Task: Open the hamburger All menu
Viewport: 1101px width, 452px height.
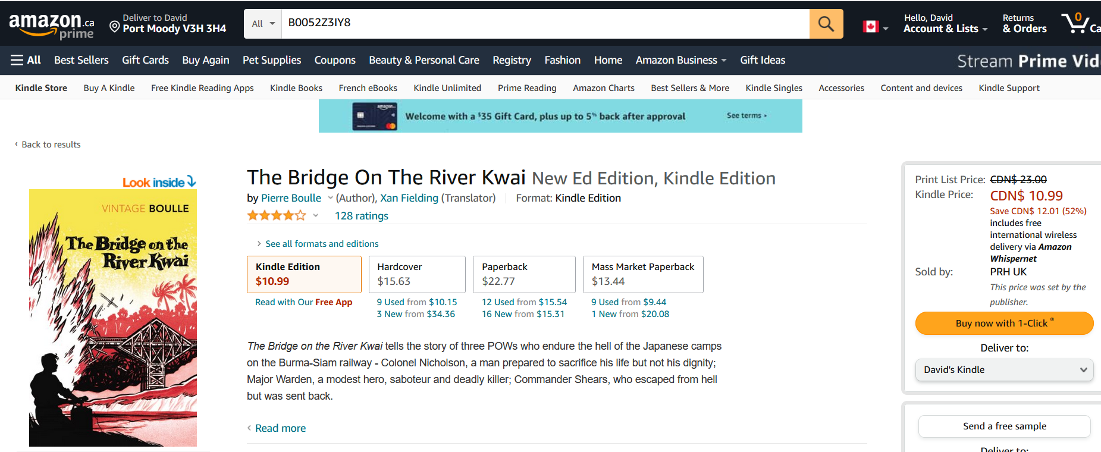Action: (26, 60)
